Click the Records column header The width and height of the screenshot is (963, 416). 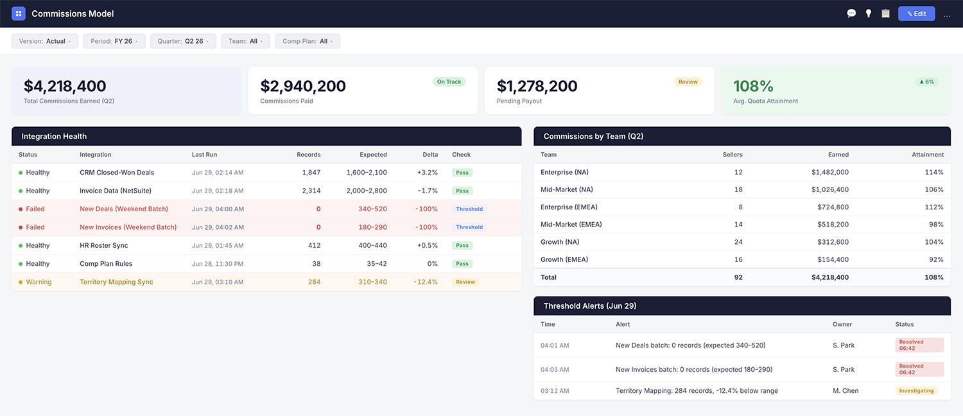tap(308, 155)
